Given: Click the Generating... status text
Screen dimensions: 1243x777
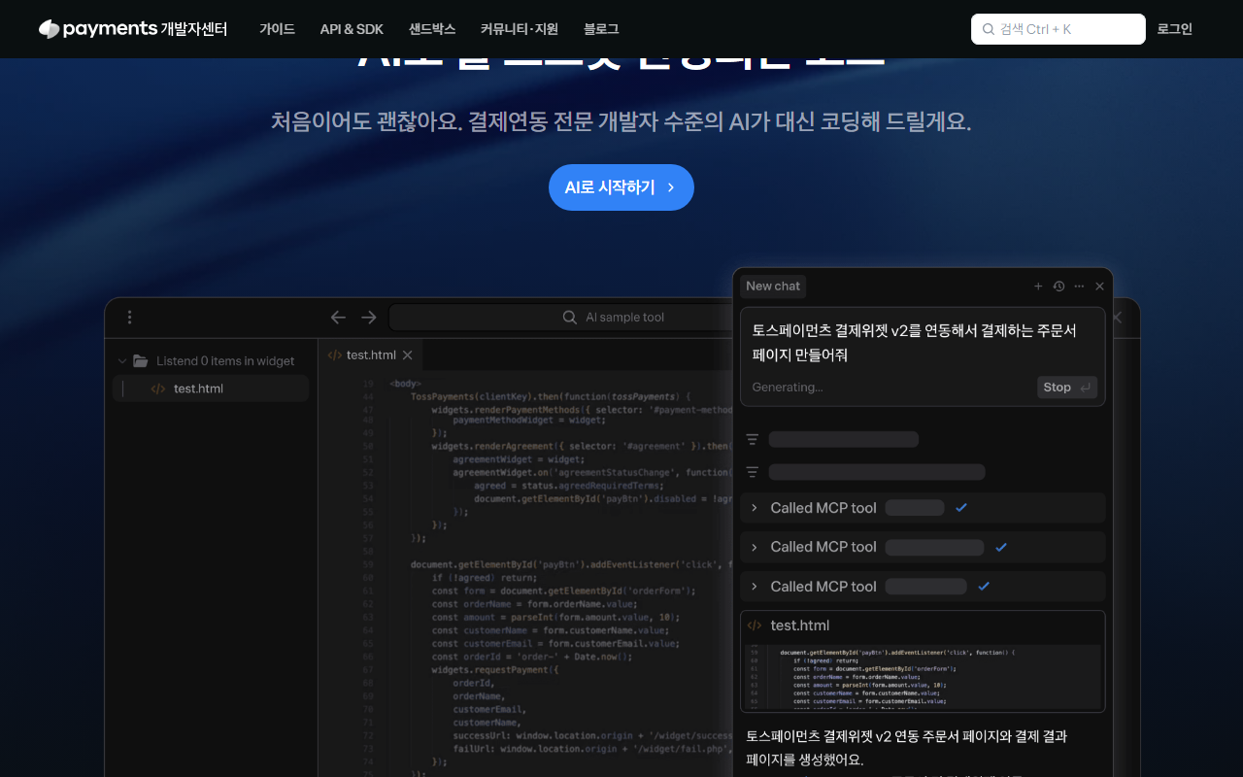Looking at the screenshot, I should pos(787,388).
